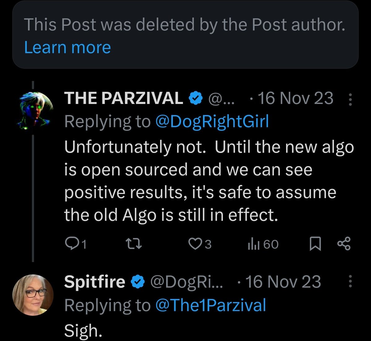Open more options menu on THE PARZIVAL's post
Image resolution: width=371 pixels, height=341 pixels.
pyautogui.click(x=350, y=100)
